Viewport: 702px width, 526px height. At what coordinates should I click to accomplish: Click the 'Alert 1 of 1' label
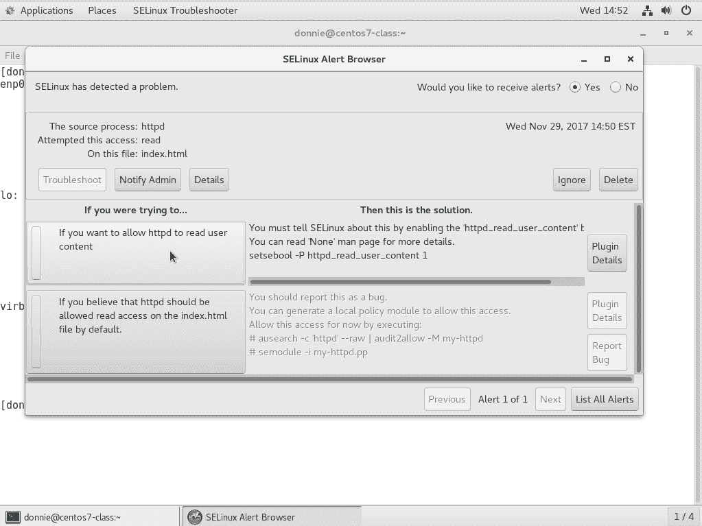pyautogui.click(x=503, y=399)
